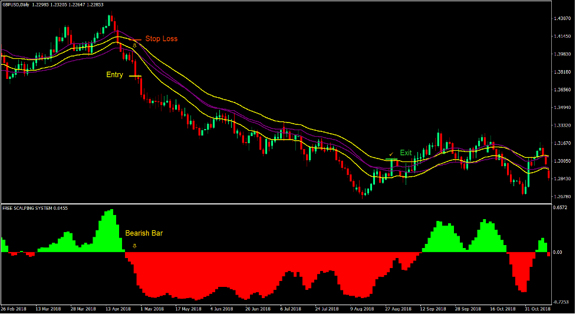Click the 1.43070 price level on the axis
Screen dimensions: 576x314
562,19
